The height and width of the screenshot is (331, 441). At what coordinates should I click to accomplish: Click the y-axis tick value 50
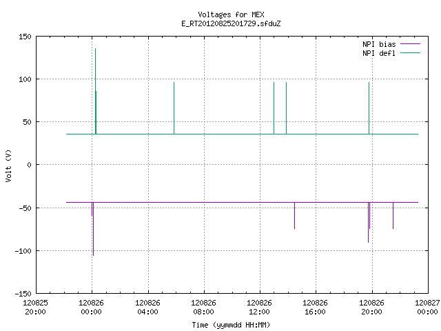[28, 122]
